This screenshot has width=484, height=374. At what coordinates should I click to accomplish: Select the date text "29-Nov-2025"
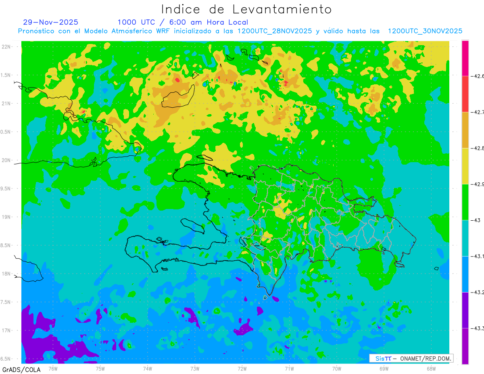[x=51, y=22]
